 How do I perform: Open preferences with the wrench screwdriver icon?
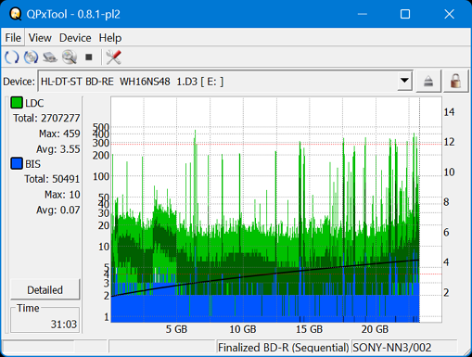coord(113,57)
